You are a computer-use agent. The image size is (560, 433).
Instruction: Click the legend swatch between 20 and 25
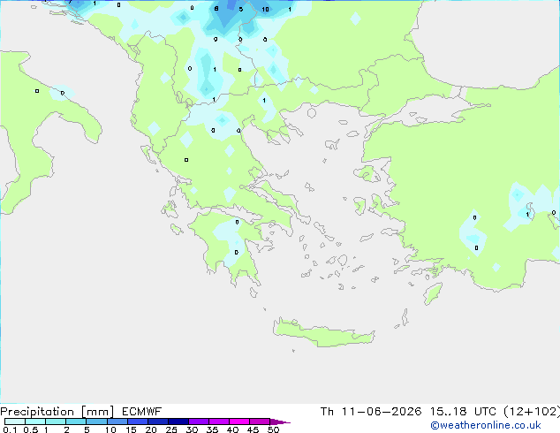coord(158,422)
